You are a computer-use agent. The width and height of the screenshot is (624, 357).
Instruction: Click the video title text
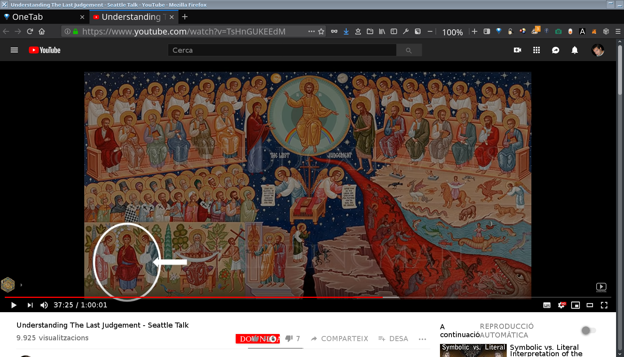(103, 325)
